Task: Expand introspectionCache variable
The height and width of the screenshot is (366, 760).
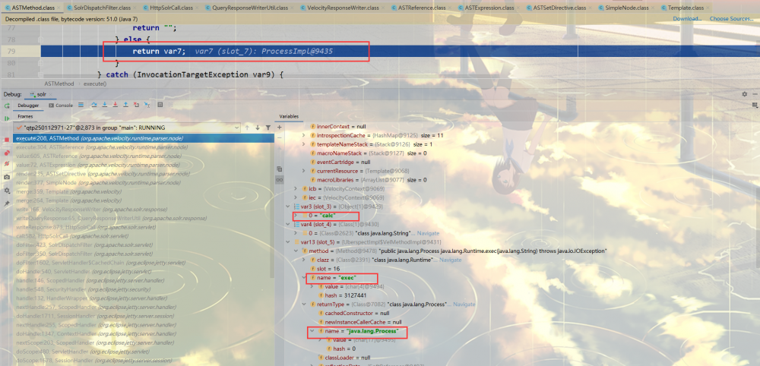Action: pos(303,136)
